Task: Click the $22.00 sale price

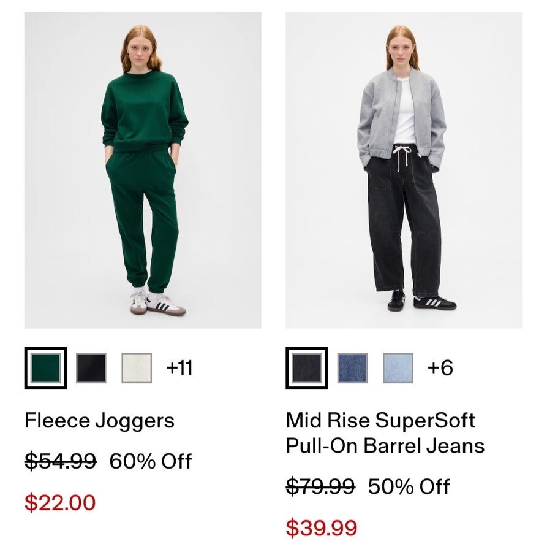Action: tap(60, 503)
